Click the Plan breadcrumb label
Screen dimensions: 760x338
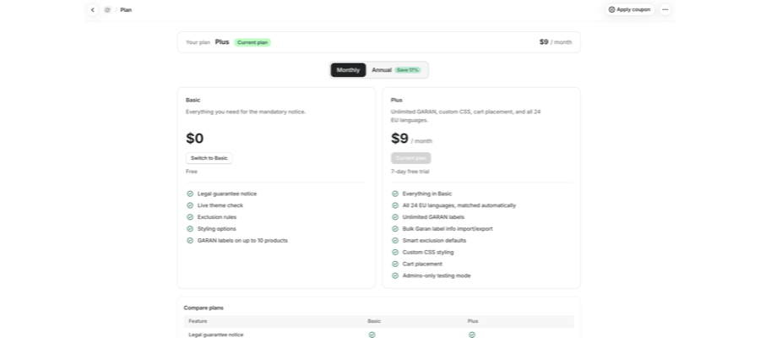pyautogui.click(x=126, y=9)
